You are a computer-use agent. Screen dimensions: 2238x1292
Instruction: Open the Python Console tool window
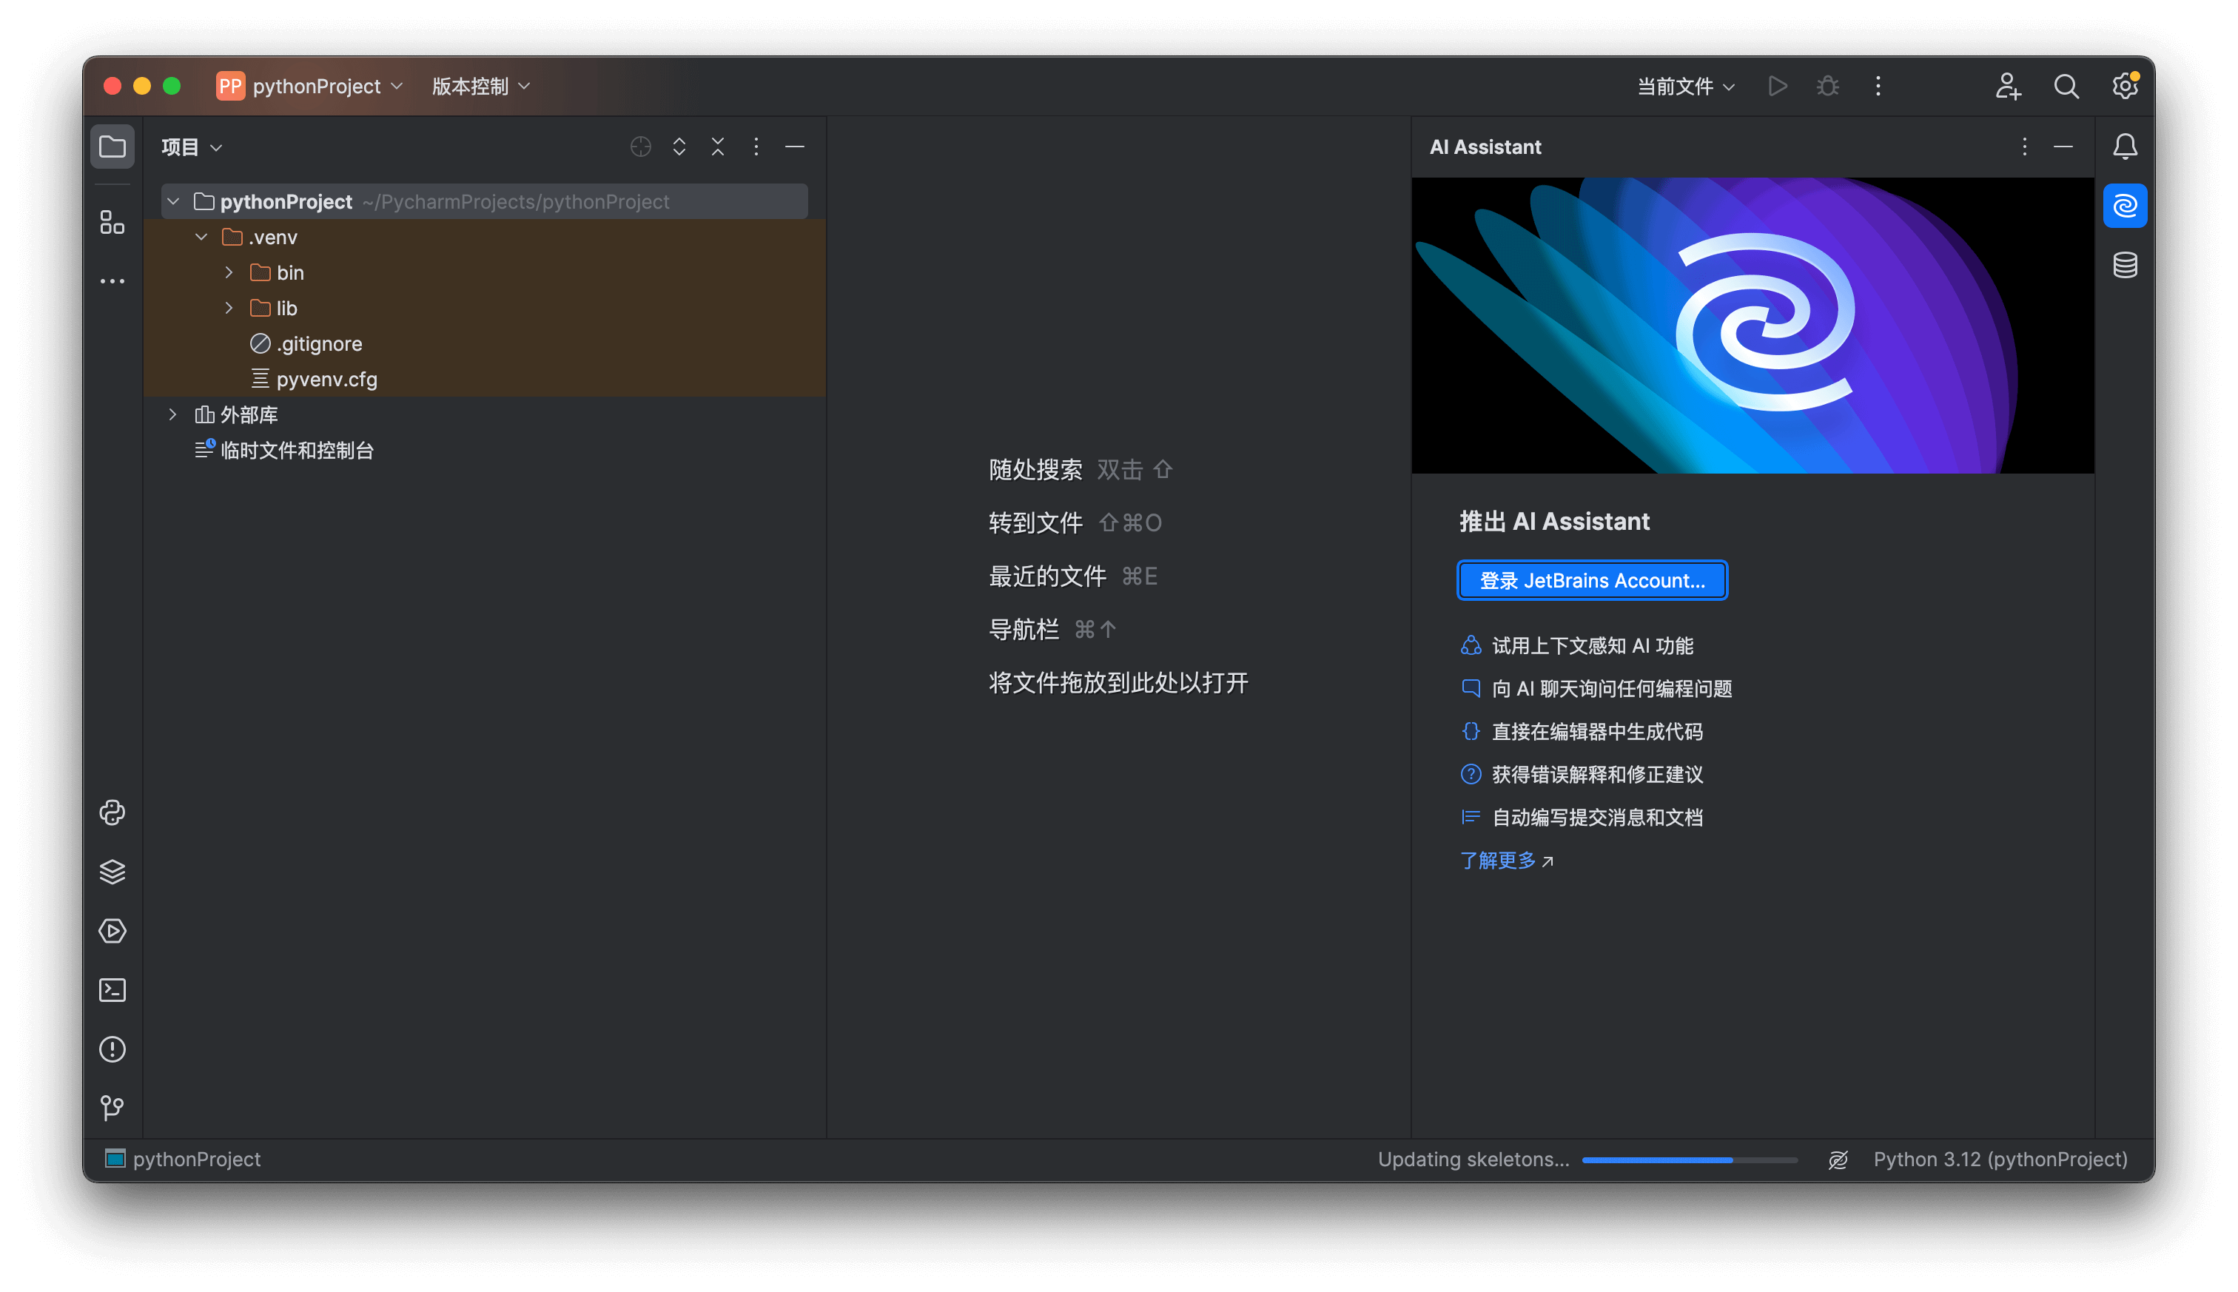click(x=112, y=812)
